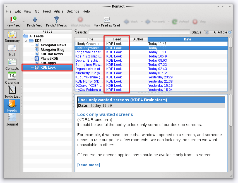
Task: Sort articles by Title column header
Action: (x=90, y=39)
